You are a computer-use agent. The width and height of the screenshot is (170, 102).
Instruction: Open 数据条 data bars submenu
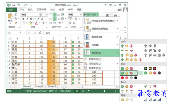[x=101, y=37]
